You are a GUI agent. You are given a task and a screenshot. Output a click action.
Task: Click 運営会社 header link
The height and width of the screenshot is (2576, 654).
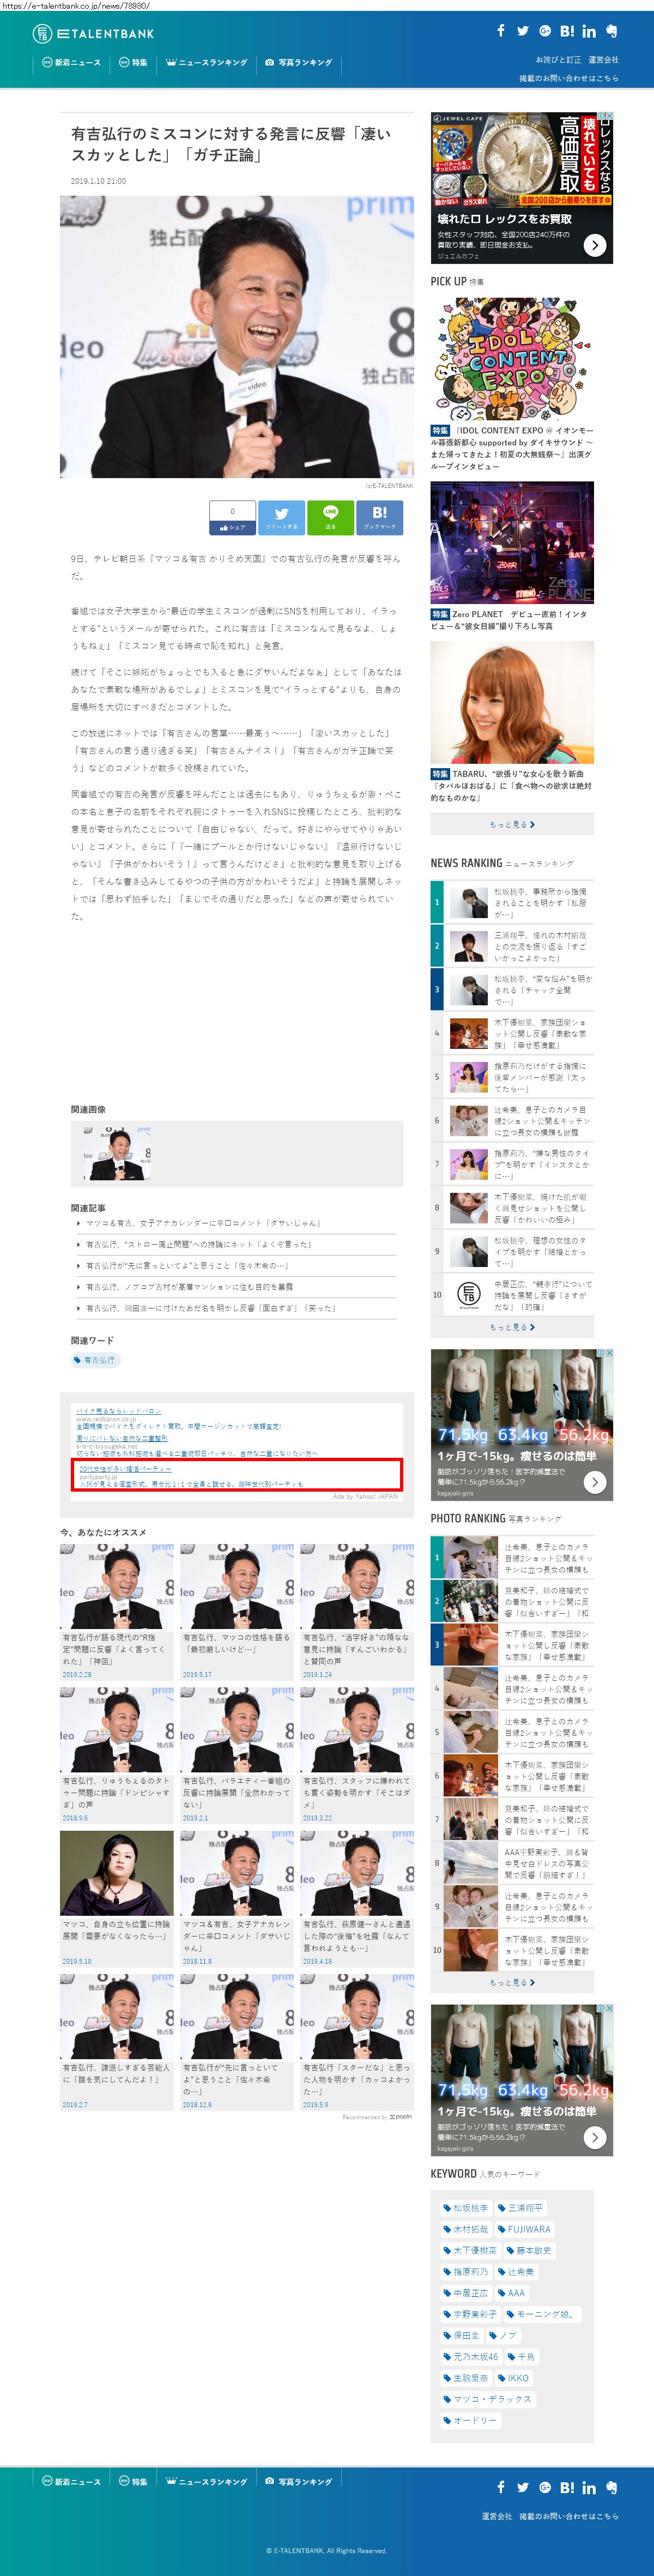pyautogui.click(x=603, y=60)
